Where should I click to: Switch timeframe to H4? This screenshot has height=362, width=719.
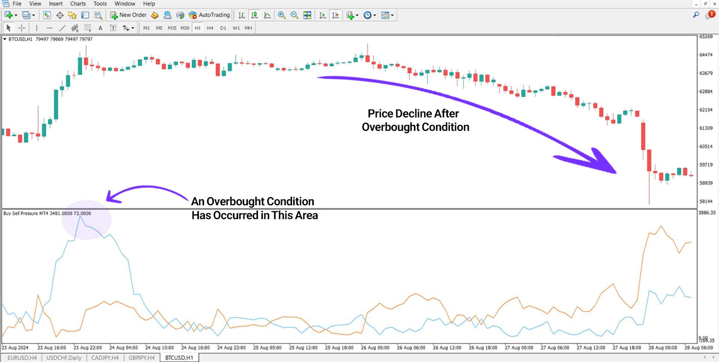(210, 28)
